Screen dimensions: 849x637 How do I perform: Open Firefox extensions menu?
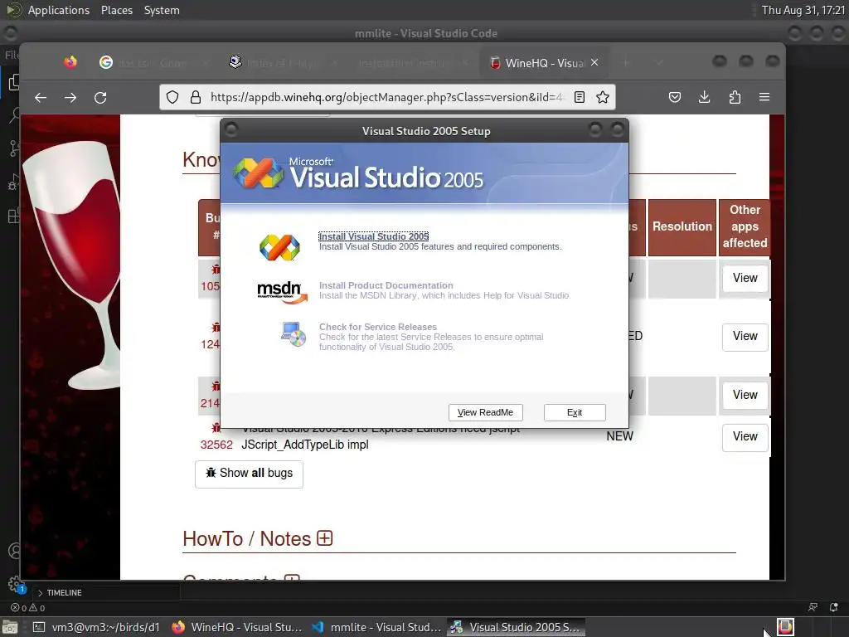tap(735, 97)
